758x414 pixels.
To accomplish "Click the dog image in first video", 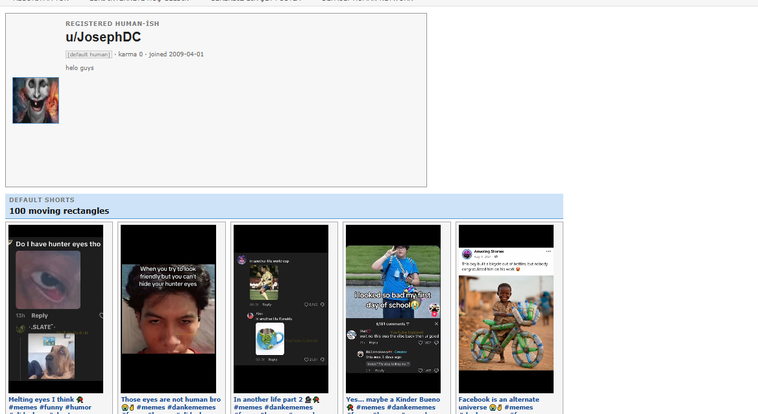I will tap(51, 356).
